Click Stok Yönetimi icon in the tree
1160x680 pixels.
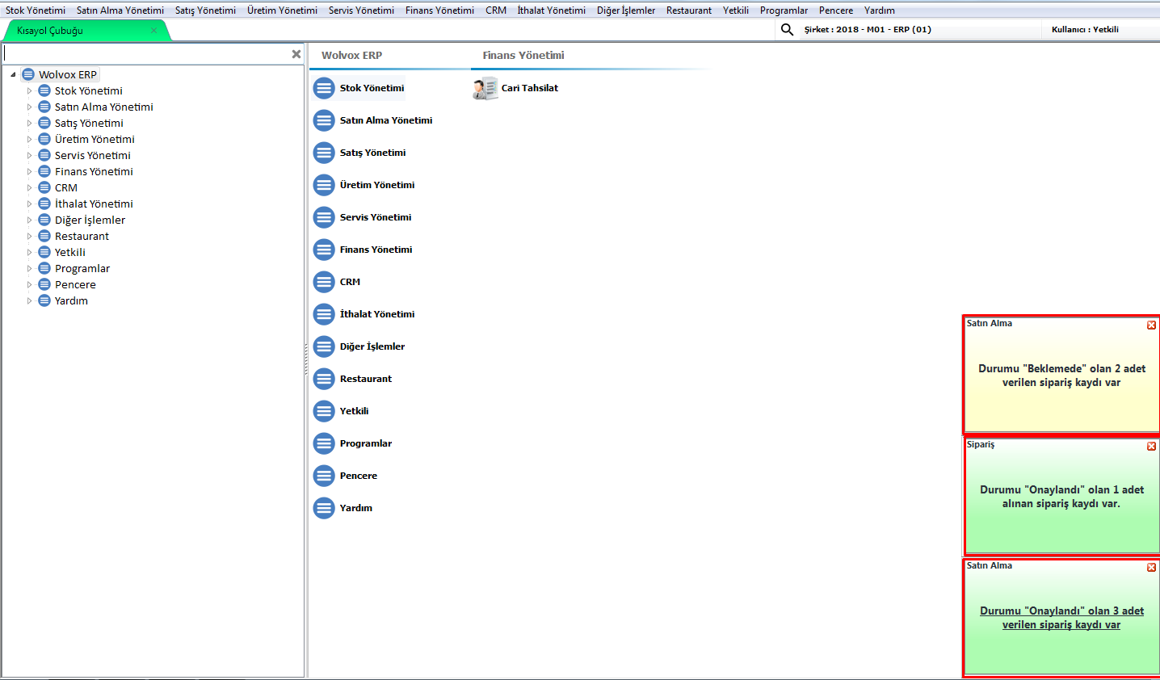44,90
